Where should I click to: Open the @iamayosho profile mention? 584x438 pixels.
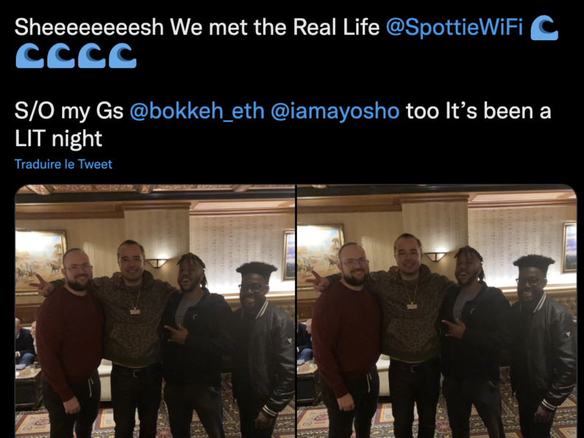tap(335, 111)
